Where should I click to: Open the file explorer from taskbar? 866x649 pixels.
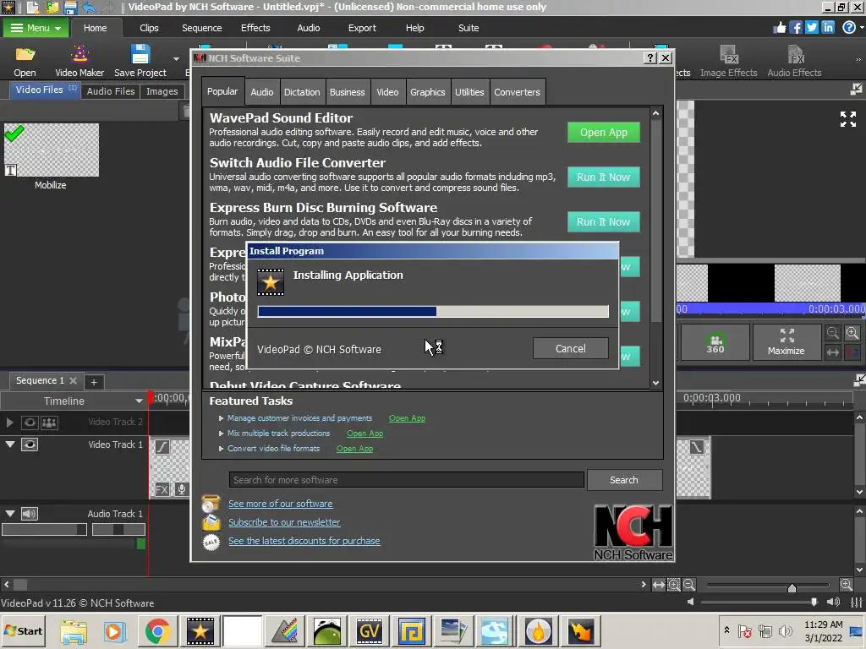(x=74, y=630)
